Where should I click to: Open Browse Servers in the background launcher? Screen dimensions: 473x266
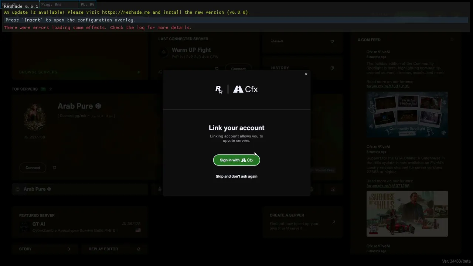38,72
